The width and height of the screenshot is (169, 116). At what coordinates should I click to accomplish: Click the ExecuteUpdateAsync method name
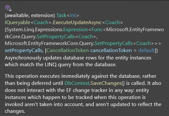[77, 22]
